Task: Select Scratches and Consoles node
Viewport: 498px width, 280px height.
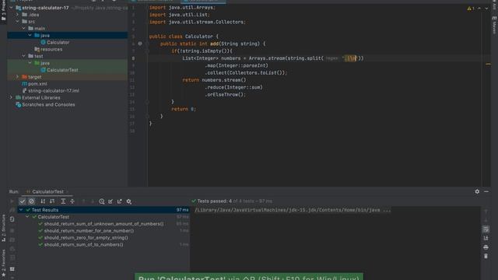Action: click(48, 104)
